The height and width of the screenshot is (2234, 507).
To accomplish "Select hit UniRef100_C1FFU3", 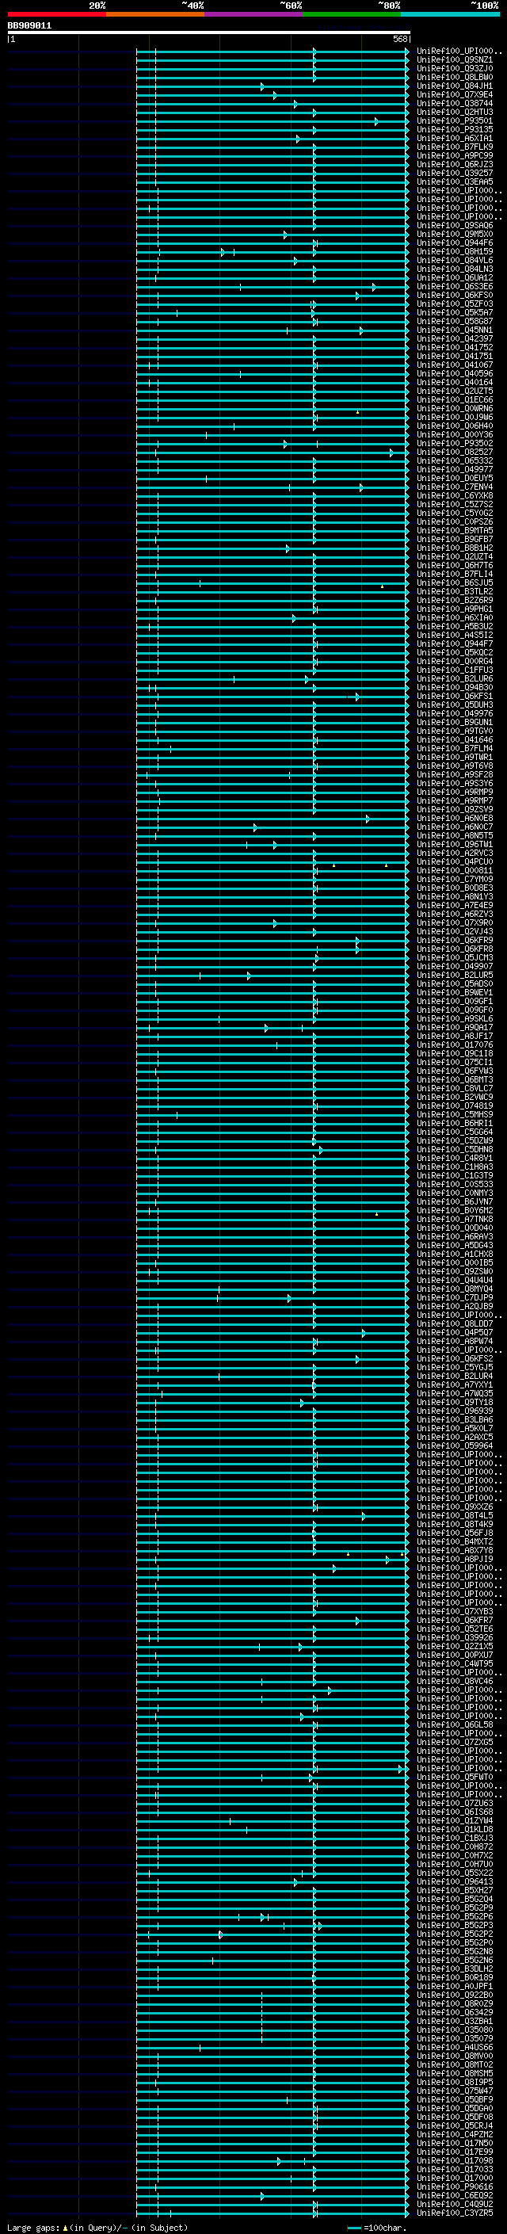I will point(455,670).
